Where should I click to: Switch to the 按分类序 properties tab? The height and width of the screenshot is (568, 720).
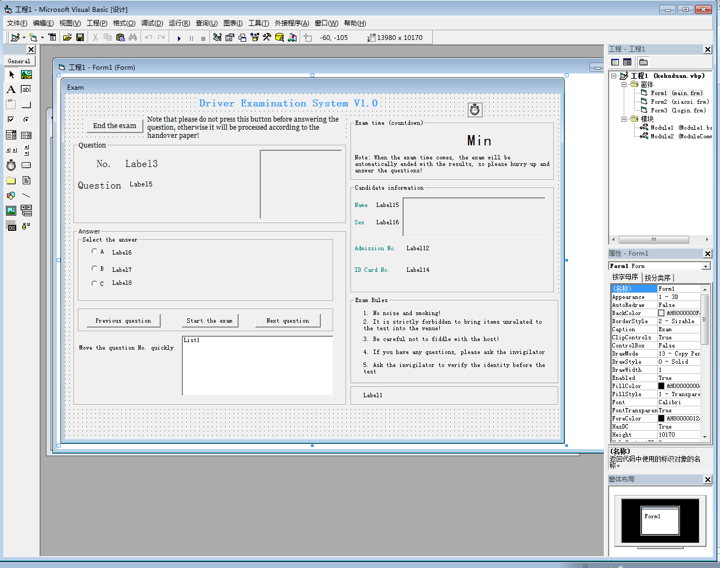[x=657, y=278]
